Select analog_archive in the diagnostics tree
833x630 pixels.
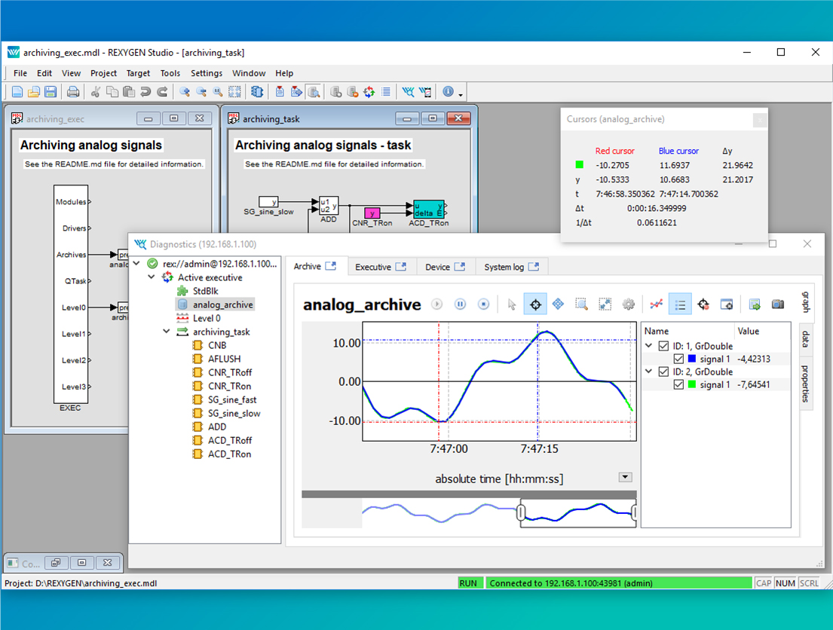tap(222, 304)
